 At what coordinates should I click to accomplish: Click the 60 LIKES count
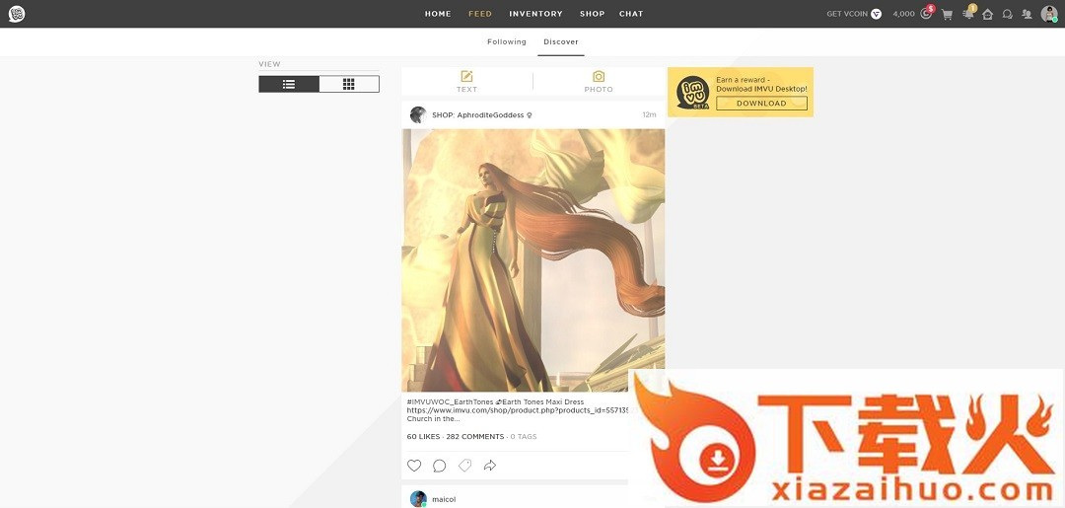pyautogui.click(x=423, y=437)
